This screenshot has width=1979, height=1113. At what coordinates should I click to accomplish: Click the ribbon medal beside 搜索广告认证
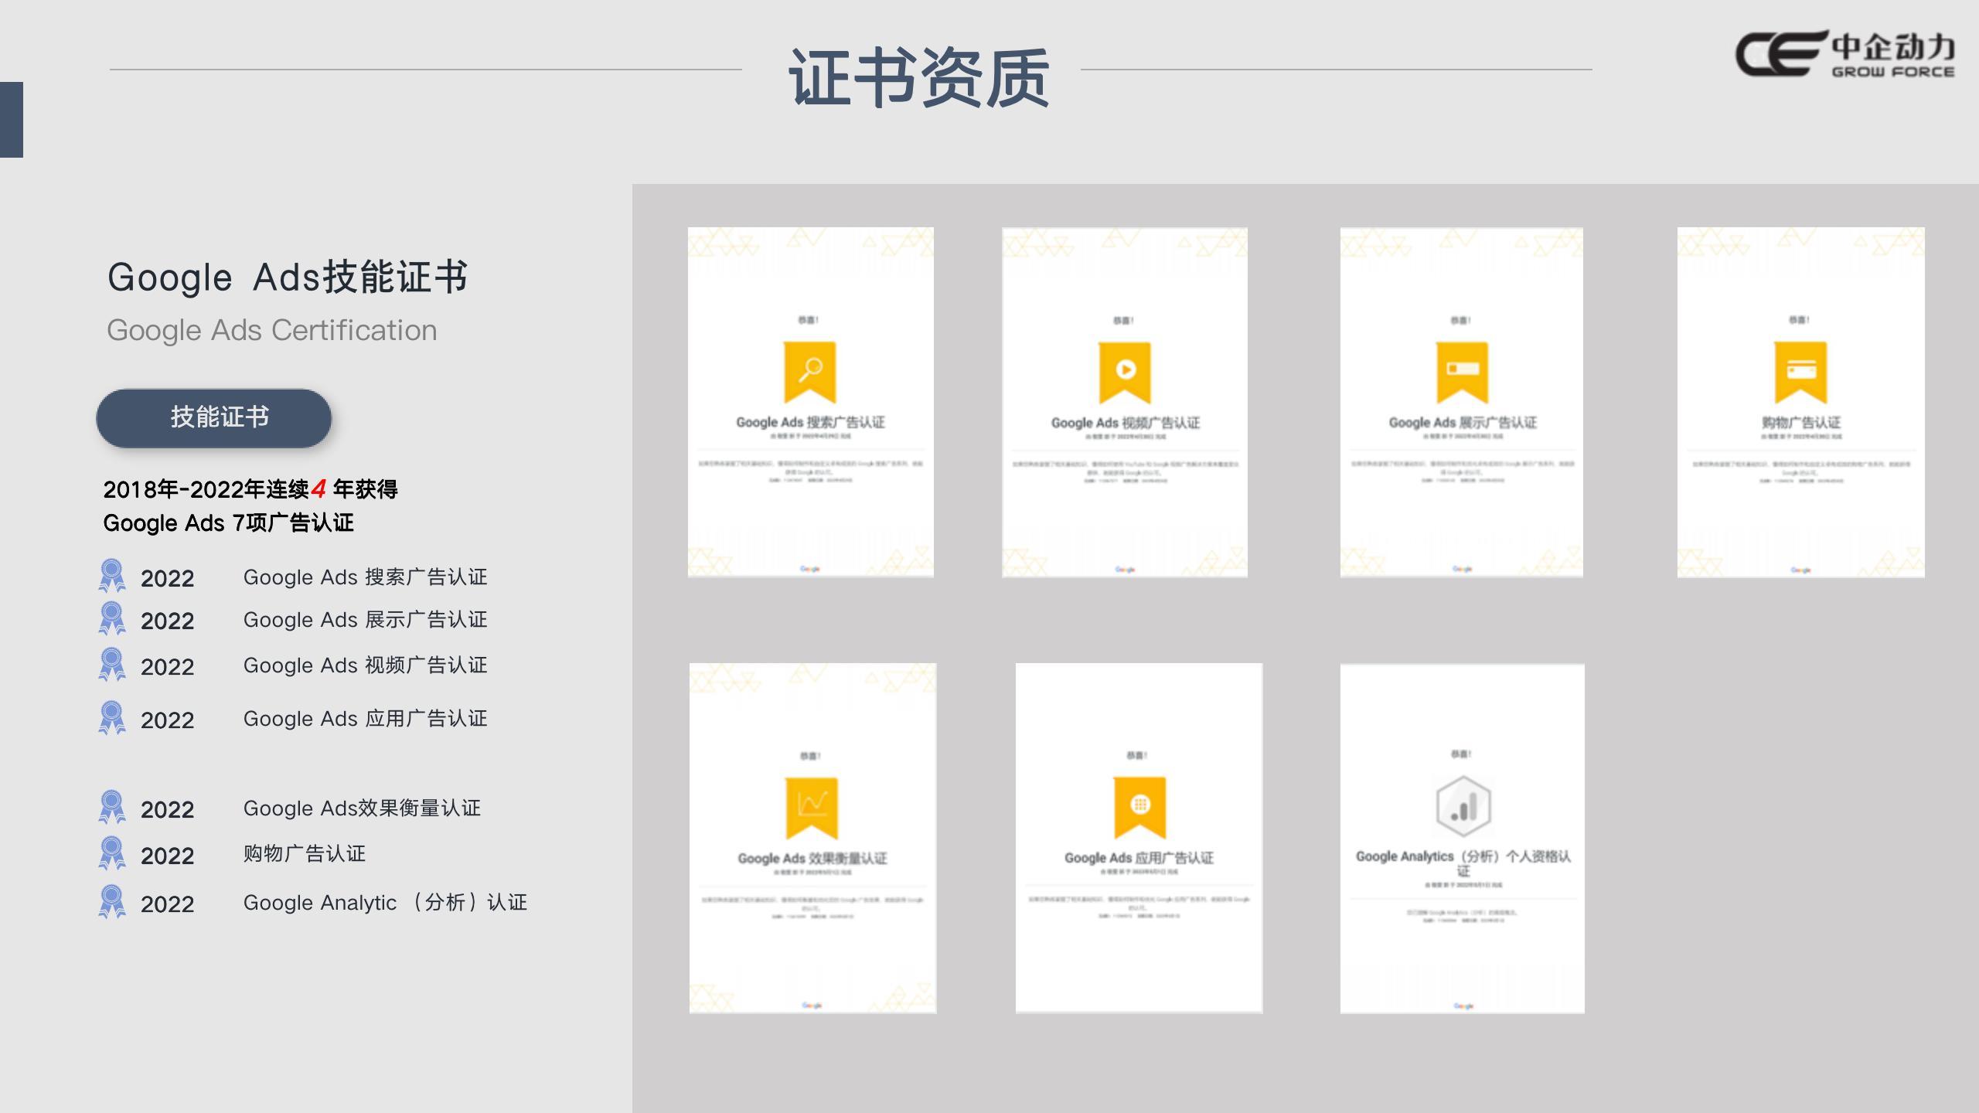coord(112,576)
